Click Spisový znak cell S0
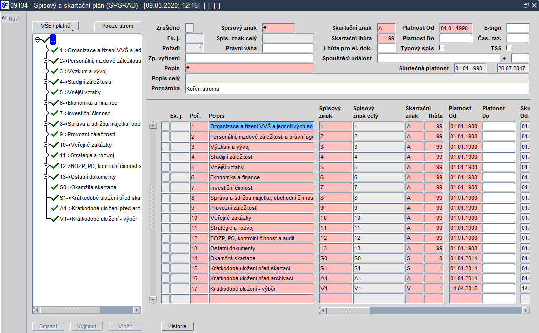 [x=336, y=258]
